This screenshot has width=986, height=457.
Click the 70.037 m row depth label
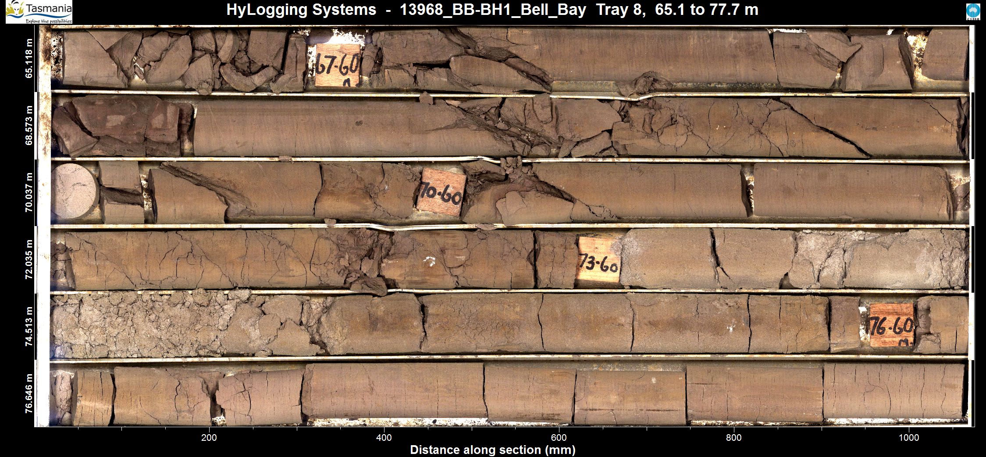[29, 192]
